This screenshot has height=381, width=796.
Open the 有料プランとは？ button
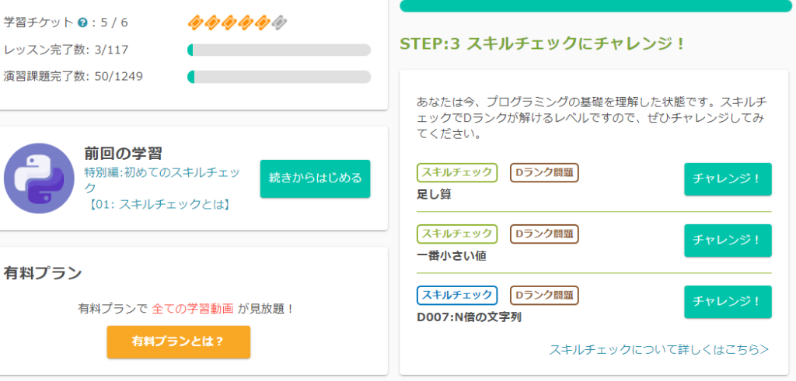point(179,342)
